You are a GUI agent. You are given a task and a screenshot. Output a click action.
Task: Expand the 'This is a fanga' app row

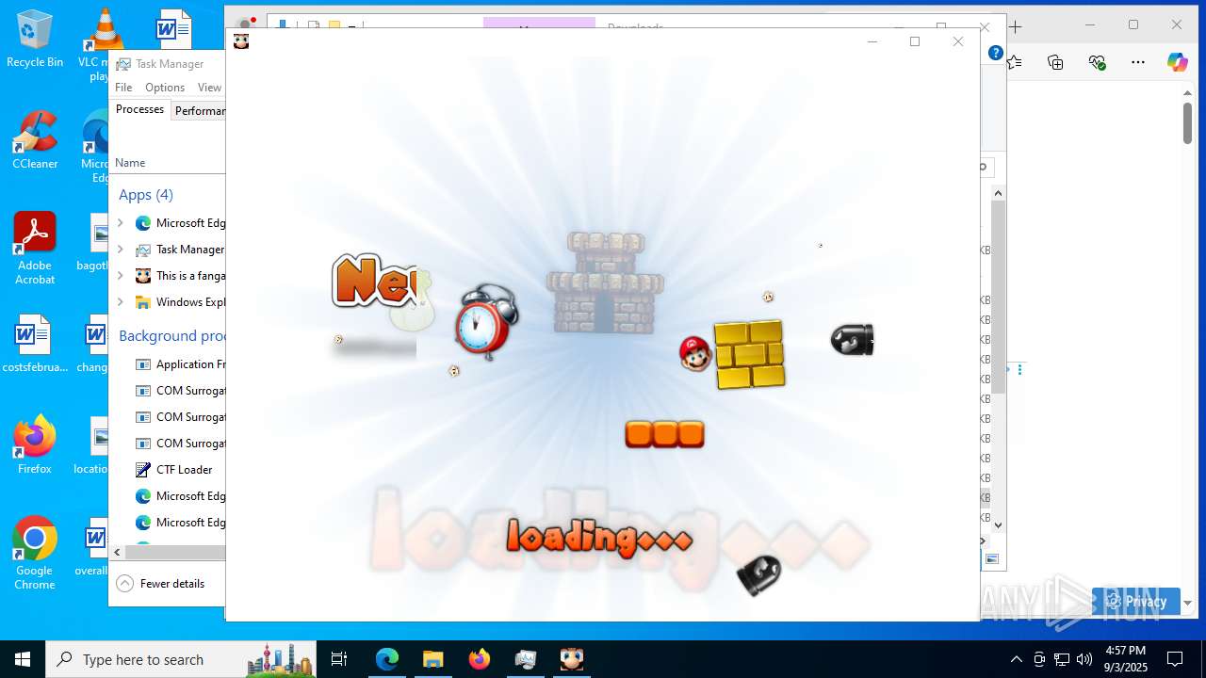[x=120, y=276]
